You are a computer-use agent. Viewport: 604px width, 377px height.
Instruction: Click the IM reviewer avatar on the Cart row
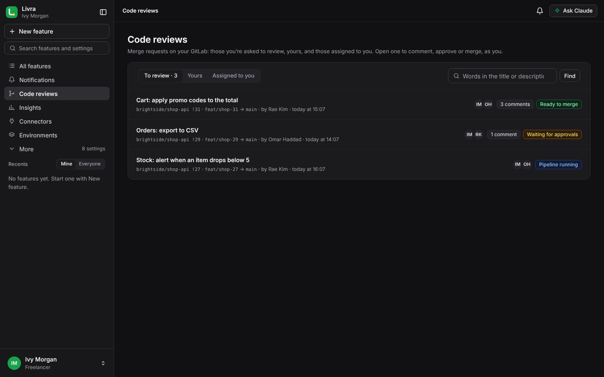[479, 104]
